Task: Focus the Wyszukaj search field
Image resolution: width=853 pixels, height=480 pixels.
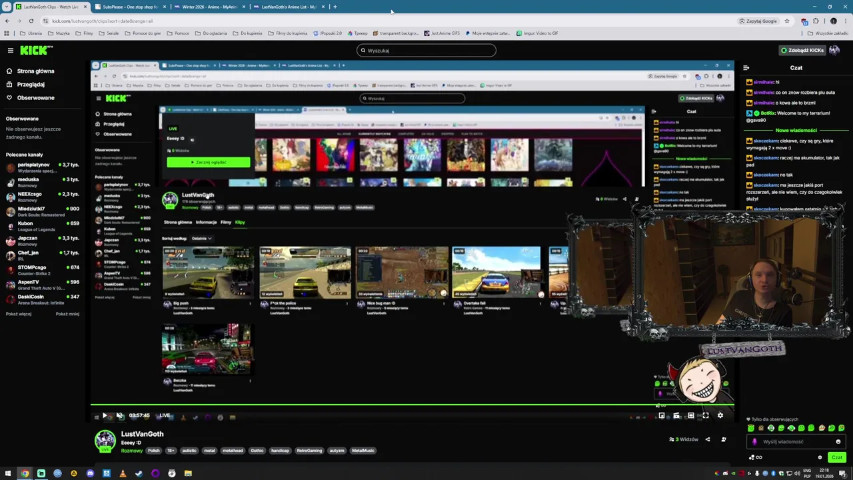Action: pyautogui.click(x=426, y=50)
